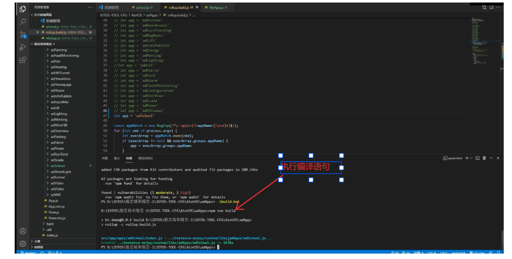Kill terminal with the trash icon
Image resolution: width=512 pixels, height=259 pixels.
pos(484,158)
